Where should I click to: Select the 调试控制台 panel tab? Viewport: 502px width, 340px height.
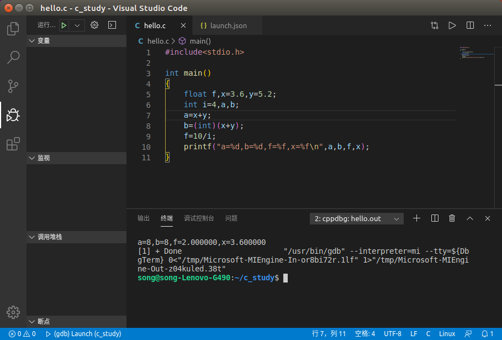pyautogui.click(x=199, y=218)
